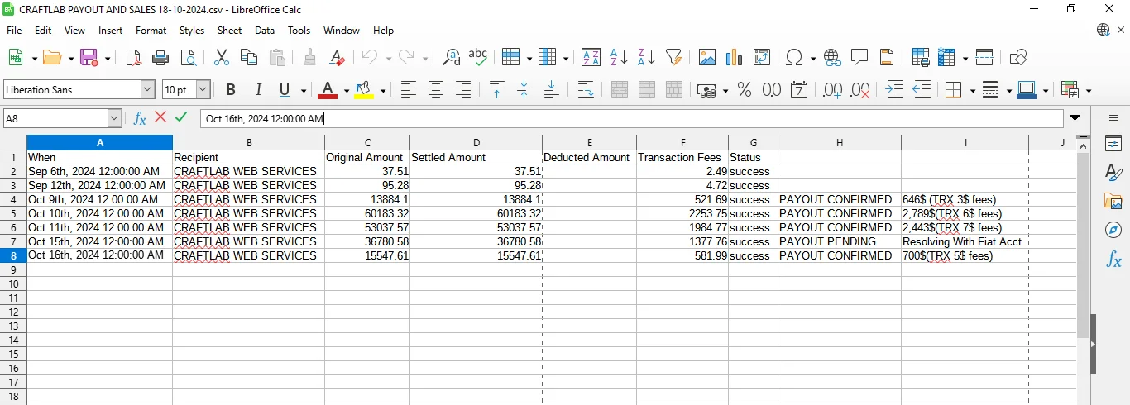The height and width of the screenshot is (405, 1130).
Task: Accept the cell edit with green checkmark
Action: coord(181,118)
